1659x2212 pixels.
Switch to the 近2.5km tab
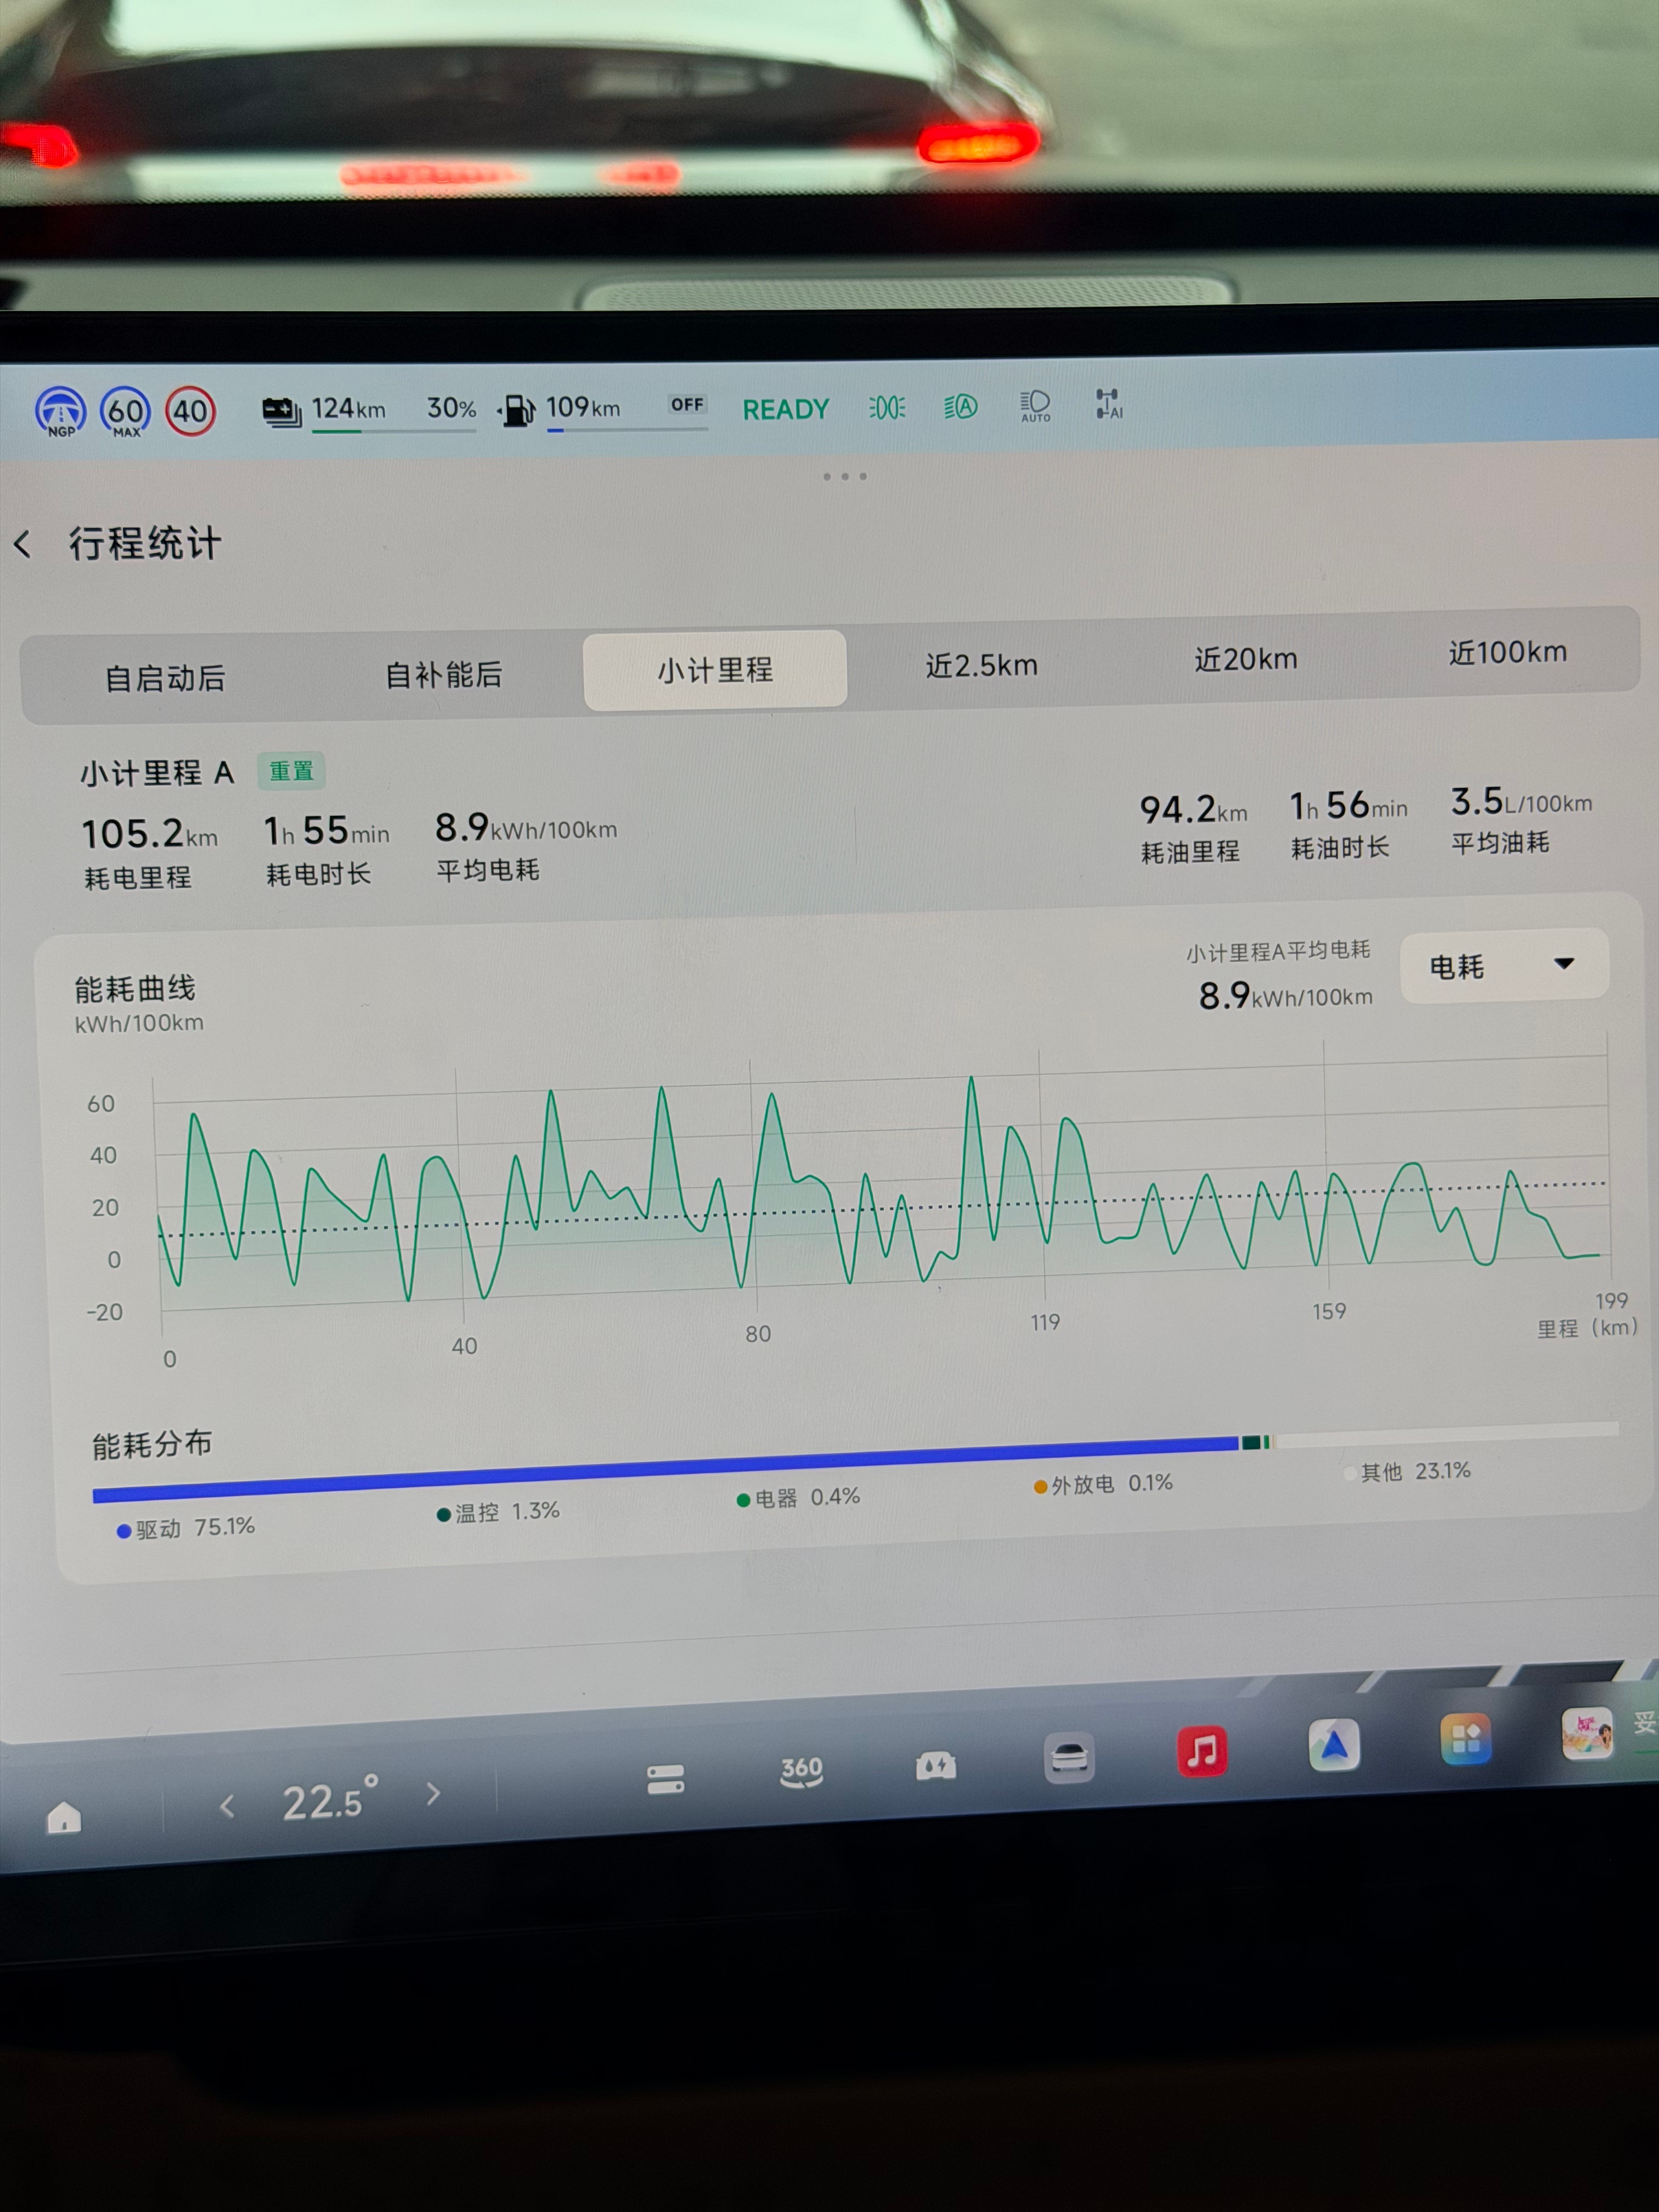point(982,666)
